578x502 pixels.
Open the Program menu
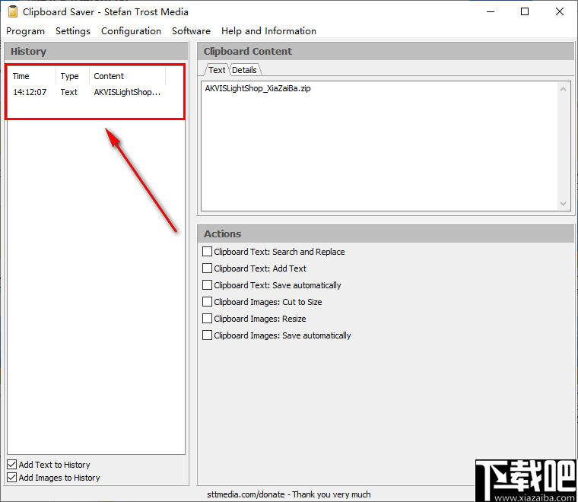pyautogui.click(x=25, y=31)
